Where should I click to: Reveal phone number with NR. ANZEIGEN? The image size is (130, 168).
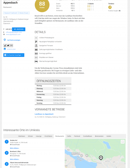click(x=19, y=29)
